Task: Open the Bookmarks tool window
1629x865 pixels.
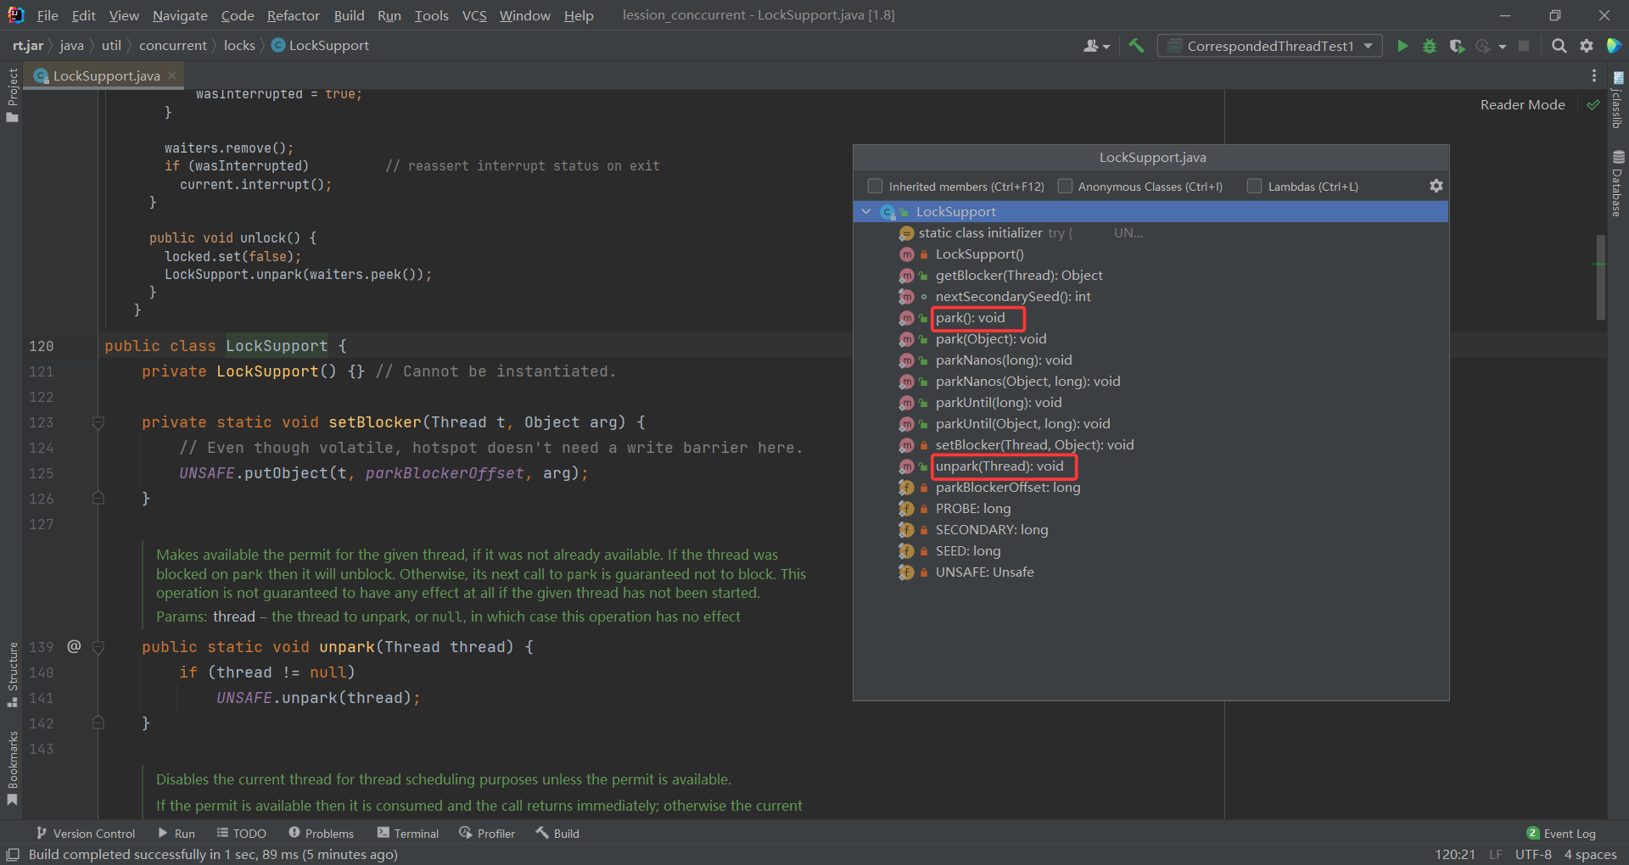Action: 12,768
